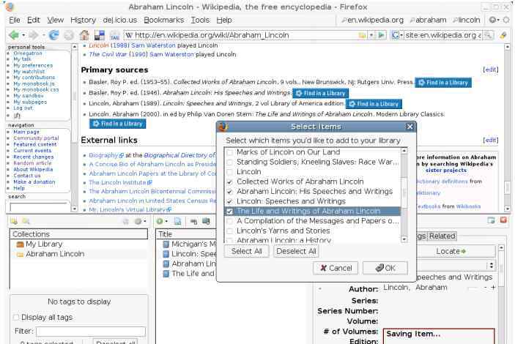Open the Tools menu
515x344 pixels.
(x=200, y=20)
